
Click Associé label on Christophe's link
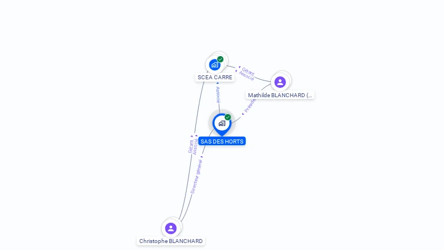coord(195,147)
